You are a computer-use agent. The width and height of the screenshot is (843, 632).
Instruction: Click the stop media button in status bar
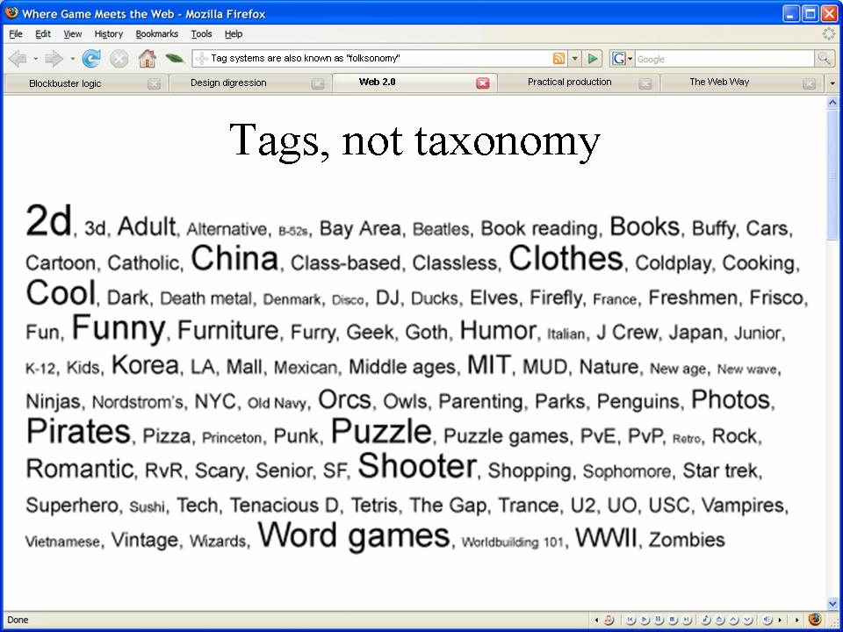click(672, 620)
